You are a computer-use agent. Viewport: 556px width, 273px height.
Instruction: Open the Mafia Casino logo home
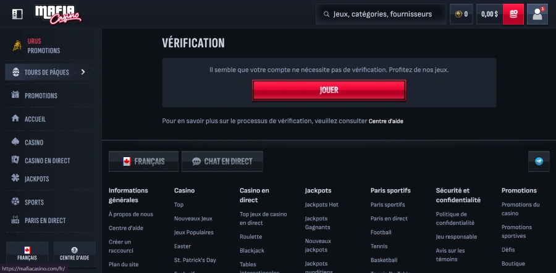tap(58, 15)
